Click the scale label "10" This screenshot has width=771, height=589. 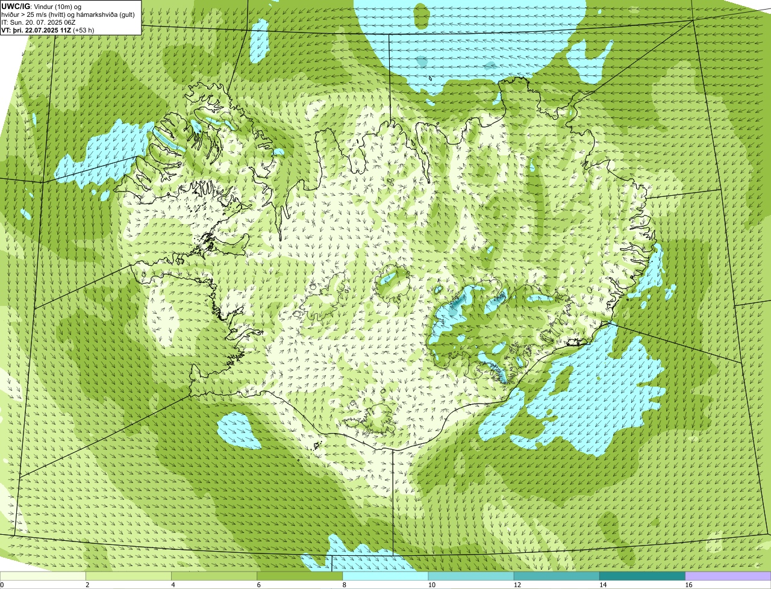click(431, 585)
